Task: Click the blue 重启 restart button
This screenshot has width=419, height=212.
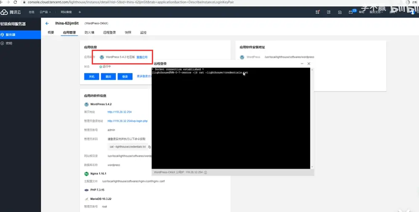Action: coord(108,77)
